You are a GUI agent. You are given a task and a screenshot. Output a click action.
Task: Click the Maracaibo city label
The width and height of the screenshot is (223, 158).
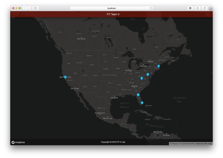pos(158,132)
